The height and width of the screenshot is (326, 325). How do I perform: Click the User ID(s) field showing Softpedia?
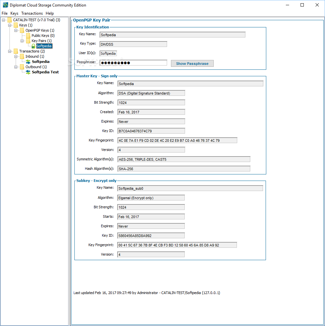click(x=108, y=53)
